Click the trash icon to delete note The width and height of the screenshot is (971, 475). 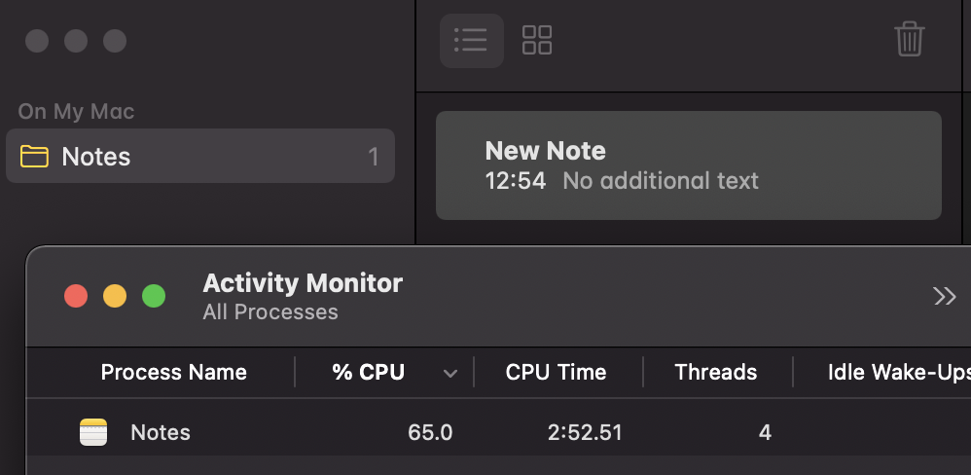click(x=909, y=40)
